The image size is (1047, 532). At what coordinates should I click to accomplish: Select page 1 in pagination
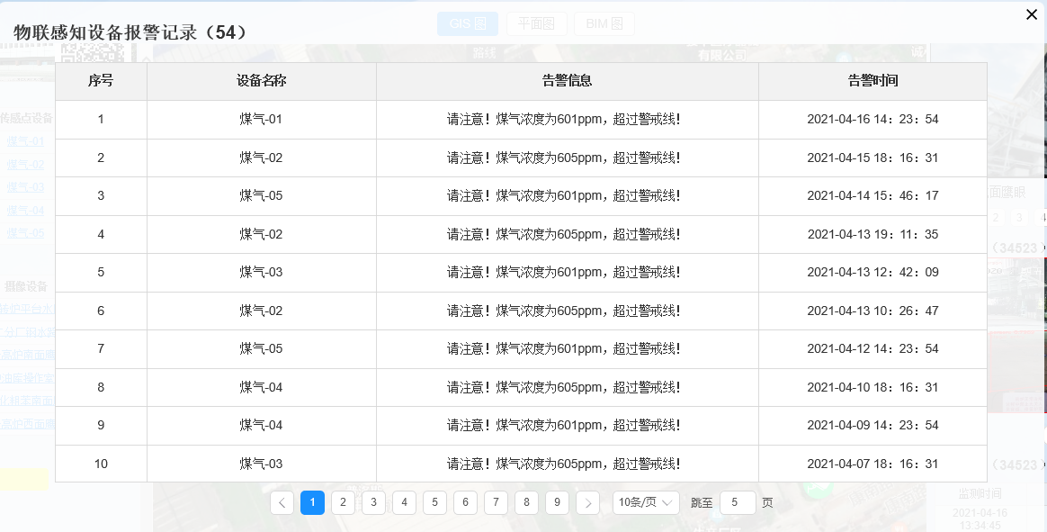click(x=312, y=502)
